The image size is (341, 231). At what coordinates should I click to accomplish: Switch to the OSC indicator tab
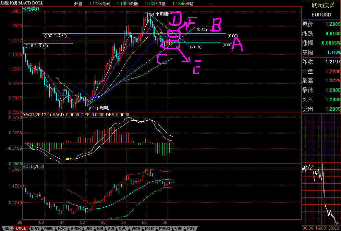122,228
